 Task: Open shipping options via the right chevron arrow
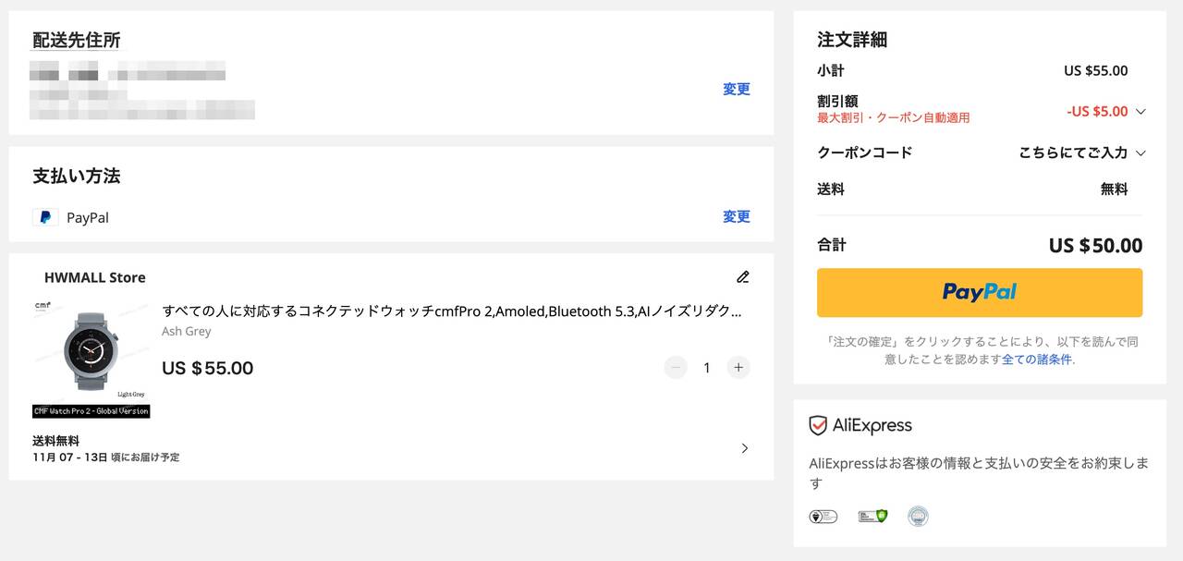745,448
